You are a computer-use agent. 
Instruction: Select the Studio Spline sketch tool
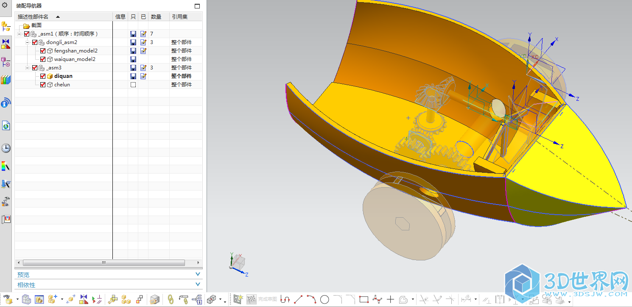[x=377, y=299]
